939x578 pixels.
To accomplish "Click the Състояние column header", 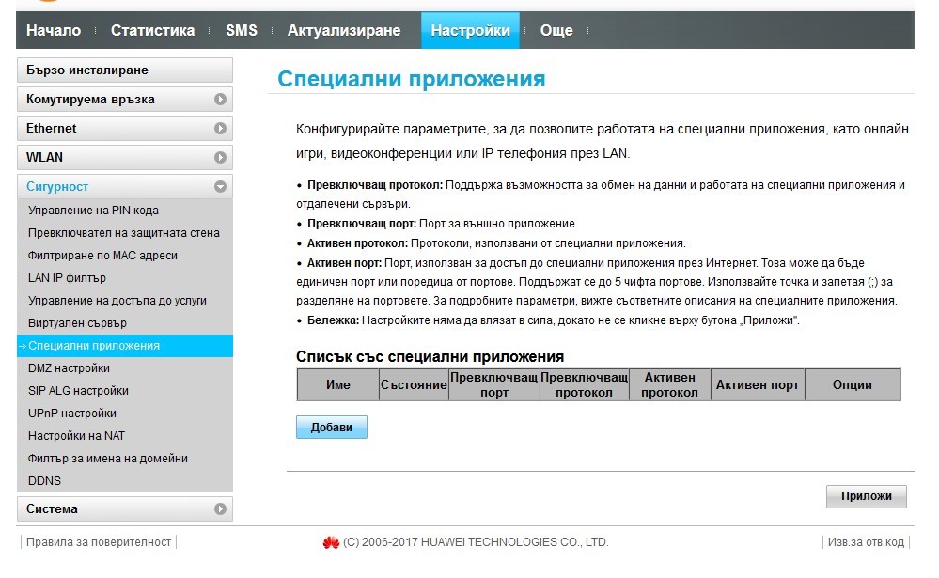I will [414, 385].
